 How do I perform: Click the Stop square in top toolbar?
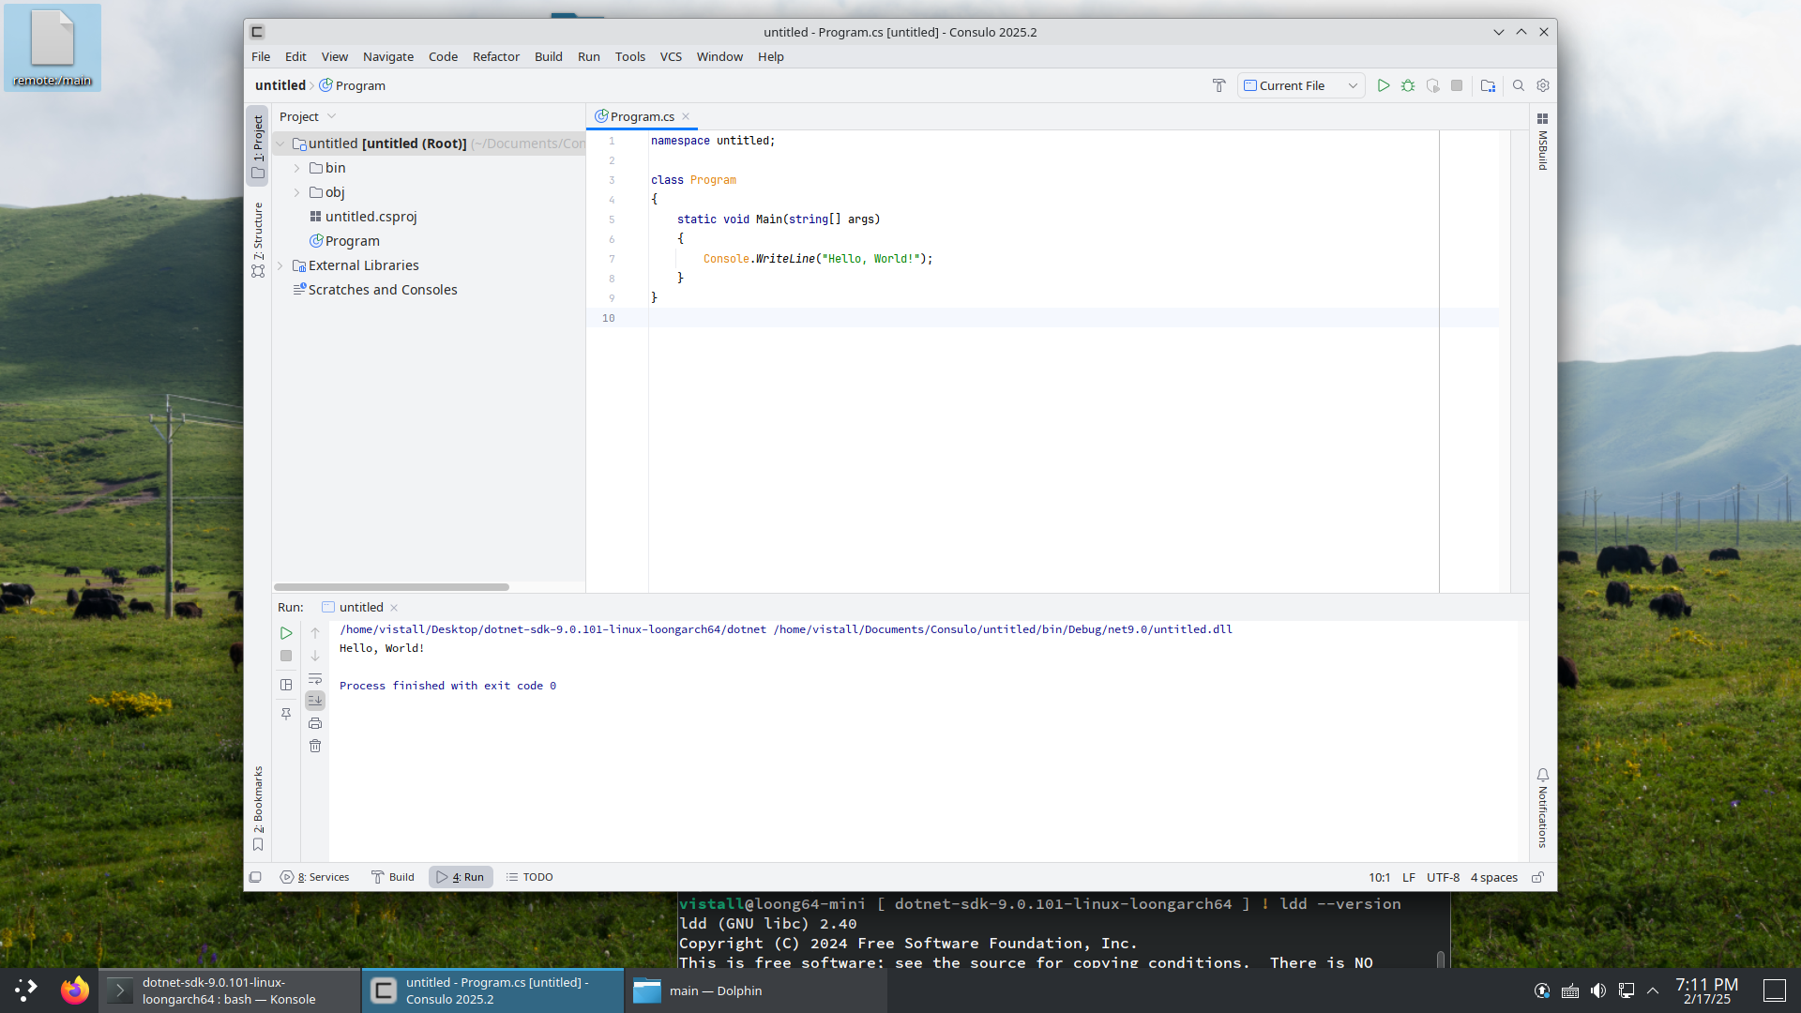1457,85
